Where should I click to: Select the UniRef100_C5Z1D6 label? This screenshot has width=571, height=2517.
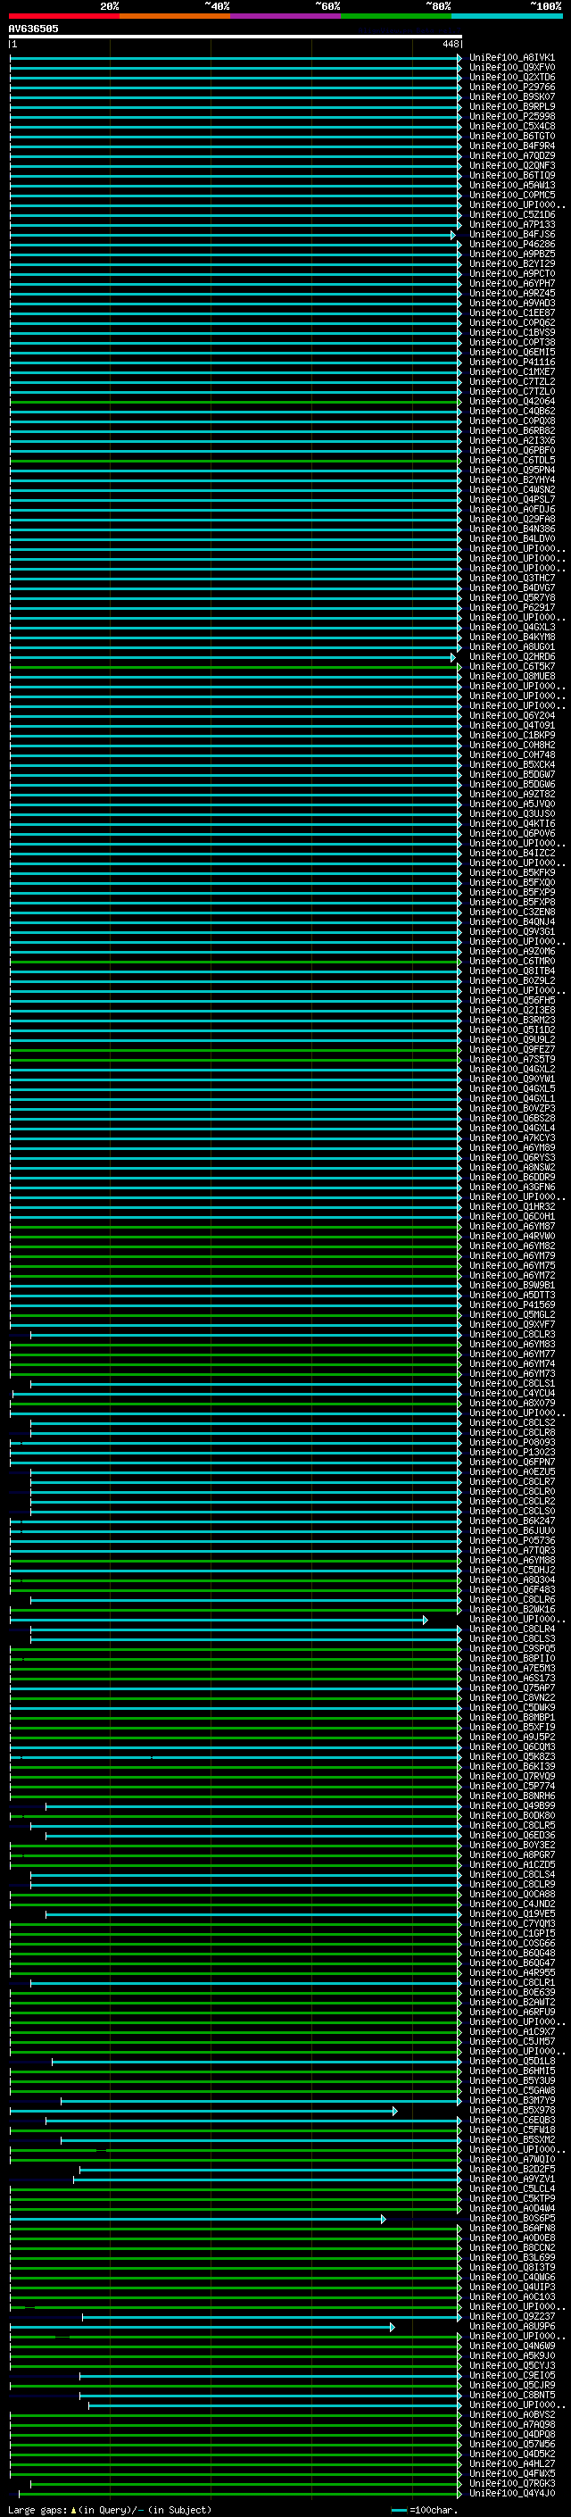click(x=512, y=215)
